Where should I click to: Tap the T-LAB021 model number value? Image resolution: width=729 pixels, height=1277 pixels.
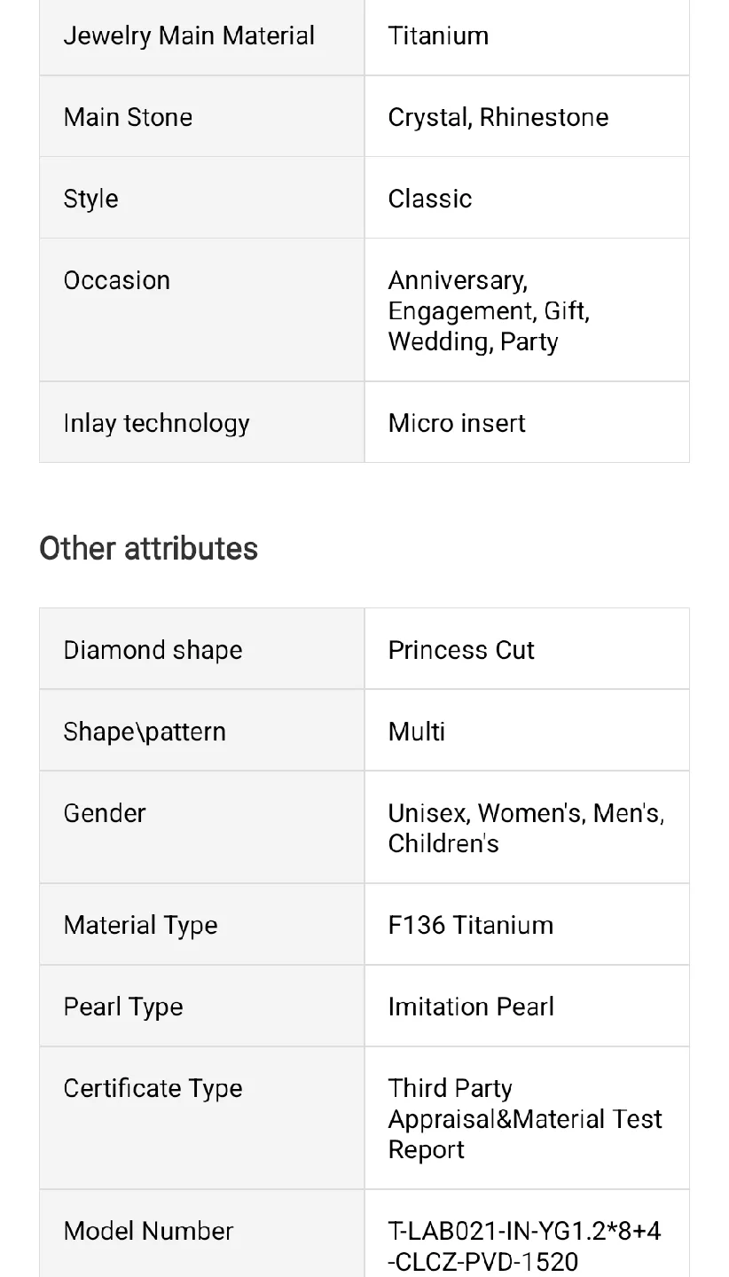point(524,1246)
